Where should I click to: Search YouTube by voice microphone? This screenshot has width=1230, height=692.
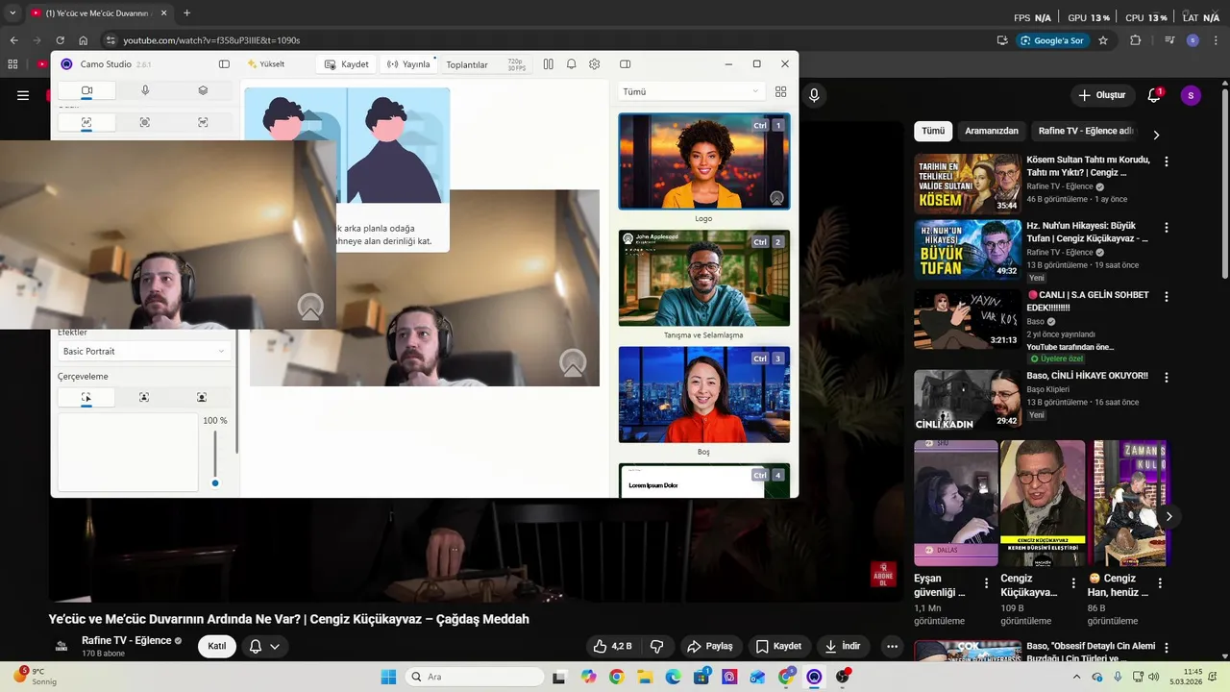(814, 95)
